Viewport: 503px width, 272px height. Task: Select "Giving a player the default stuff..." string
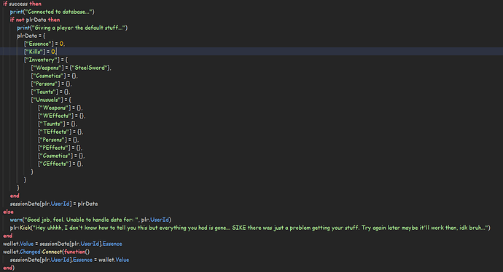pyautogui.click(x=78, y=28)
